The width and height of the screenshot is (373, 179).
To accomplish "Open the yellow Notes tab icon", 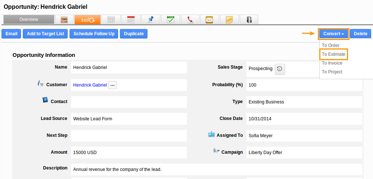I will 230,19.
